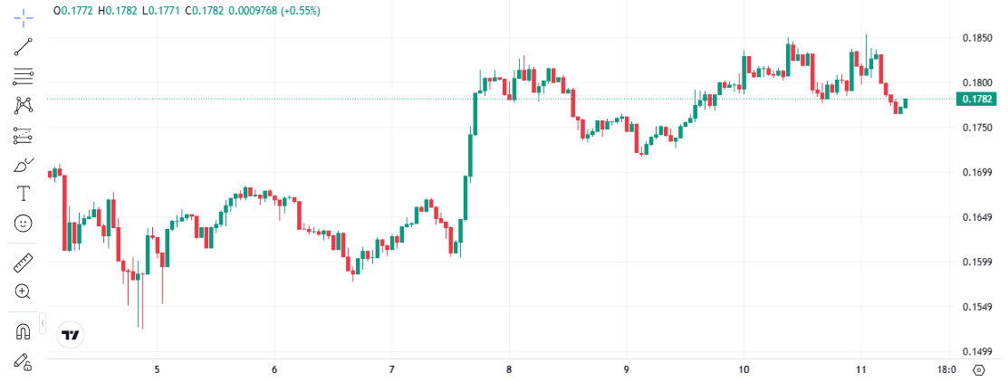1008x382 pixels.
Task: Open the emoji icons tool
Action: click(x=24, y=223)
